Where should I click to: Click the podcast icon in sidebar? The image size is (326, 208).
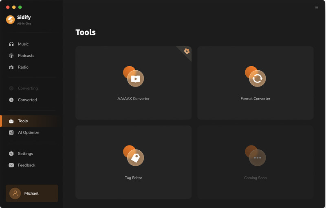point(11,56)
